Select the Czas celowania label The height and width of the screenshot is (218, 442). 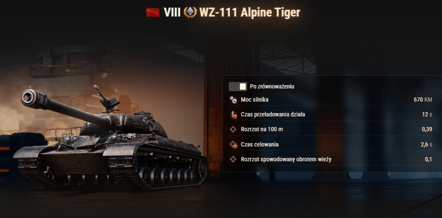260,144
